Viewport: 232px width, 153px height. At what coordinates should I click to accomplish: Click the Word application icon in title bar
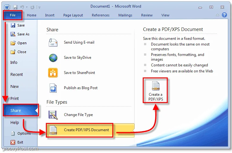coord(7,7)
